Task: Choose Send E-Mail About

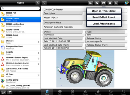Action: [104, 17]
